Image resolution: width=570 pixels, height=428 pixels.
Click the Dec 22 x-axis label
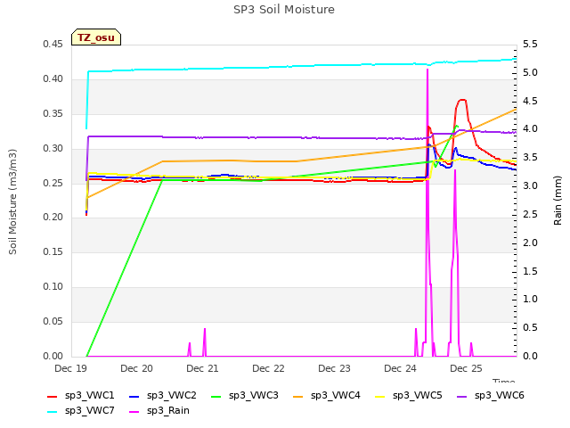click(268, 368)
